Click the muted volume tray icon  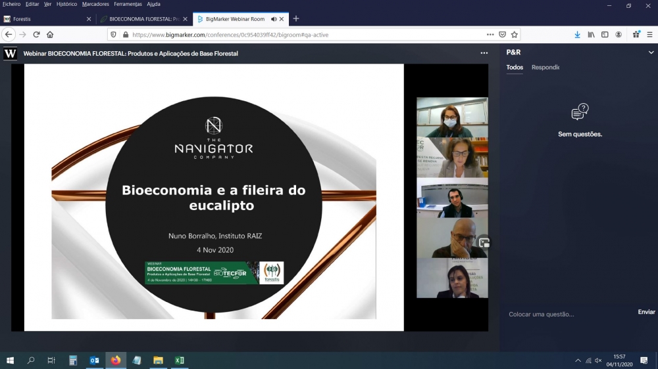point(598,360)
